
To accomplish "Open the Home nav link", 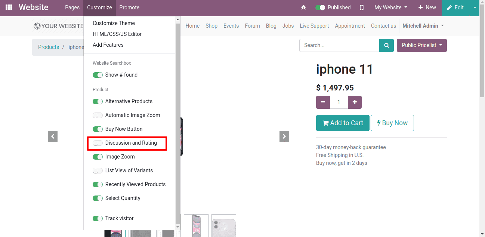I will [x=192, y=26].
